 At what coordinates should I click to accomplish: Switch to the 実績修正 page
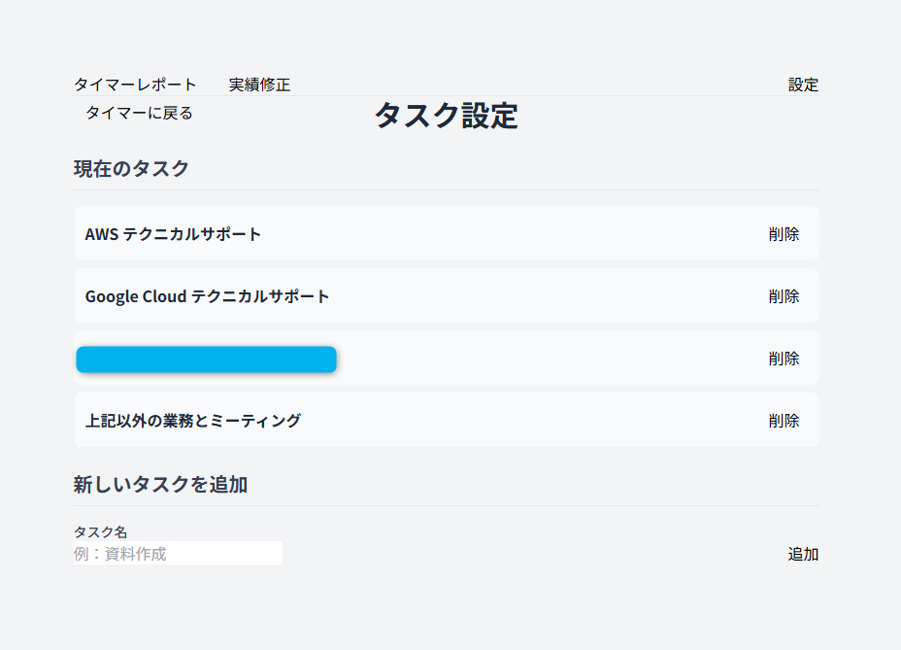259,85
